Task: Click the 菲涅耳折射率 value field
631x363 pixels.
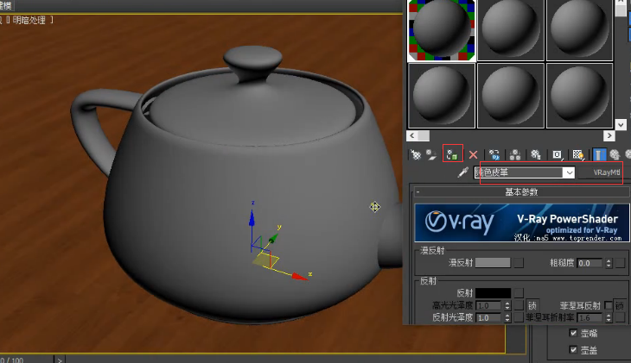Action: click(x=590, y=317)
